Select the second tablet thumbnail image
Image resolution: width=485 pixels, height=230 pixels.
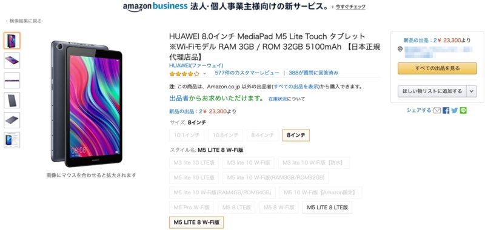coord(12,61)
